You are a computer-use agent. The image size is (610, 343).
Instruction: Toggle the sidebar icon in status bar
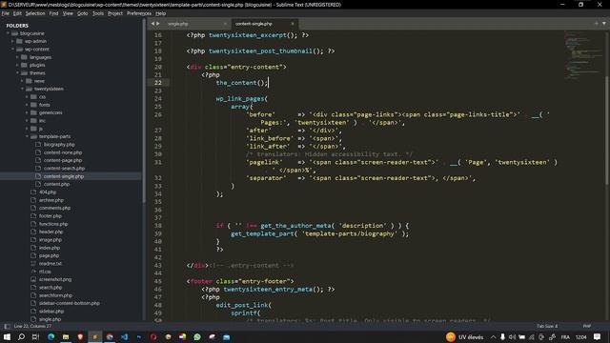click(x=7, y=326)
